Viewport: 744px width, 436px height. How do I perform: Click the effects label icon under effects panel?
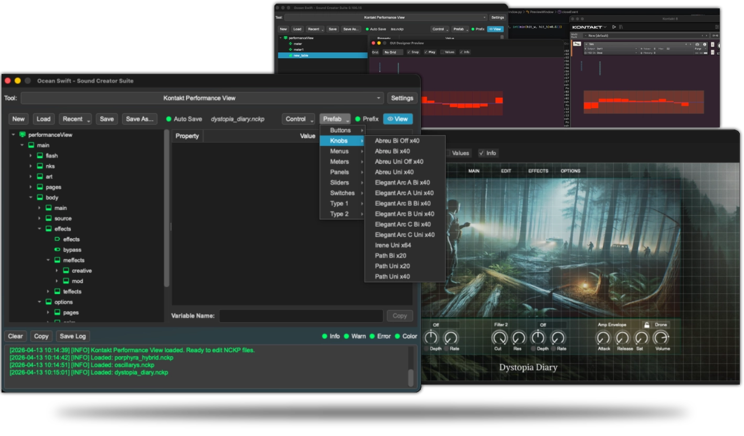58,239
